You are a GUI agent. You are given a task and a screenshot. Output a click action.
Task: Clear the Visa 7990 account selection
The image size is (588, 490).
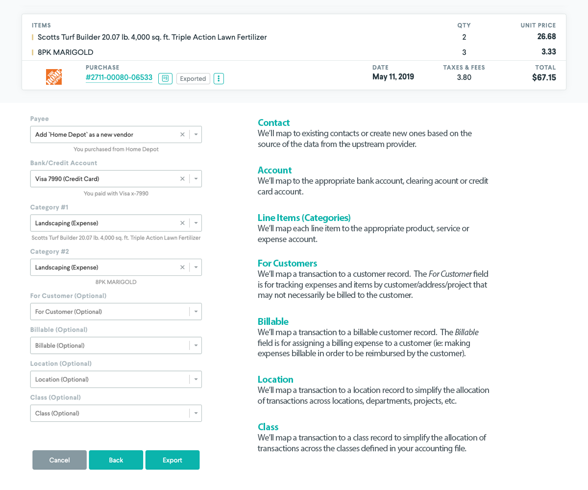(x=182, y=179)
